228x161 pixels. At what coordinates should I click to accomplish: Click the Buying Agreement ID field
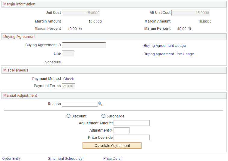coord(84,45)
